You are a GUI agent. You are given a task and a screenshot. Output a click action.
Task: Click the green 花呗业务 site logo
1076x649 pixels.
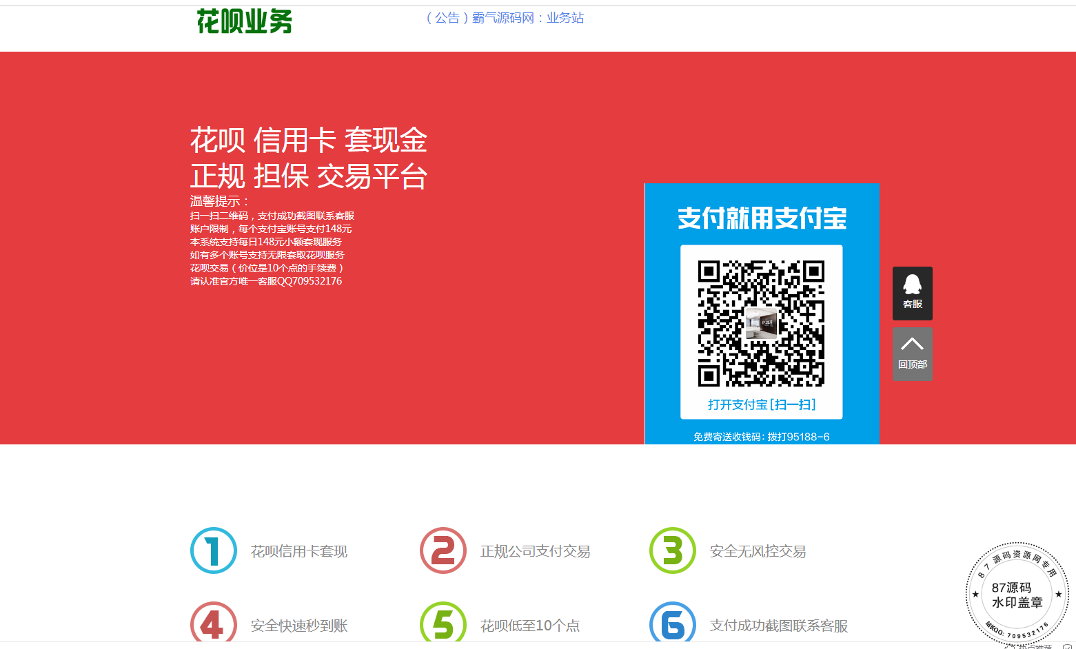coord(245,21)
